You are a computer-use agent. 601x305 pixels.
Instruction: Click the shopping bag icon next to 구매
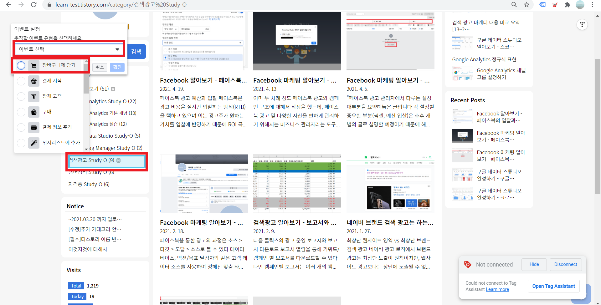coord(34,112)
